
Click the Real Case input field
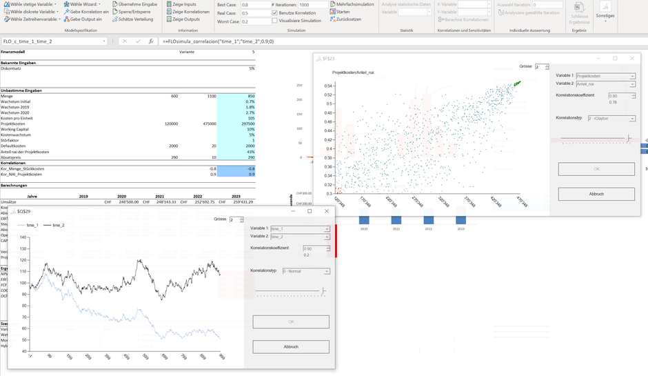click(255, 13)
